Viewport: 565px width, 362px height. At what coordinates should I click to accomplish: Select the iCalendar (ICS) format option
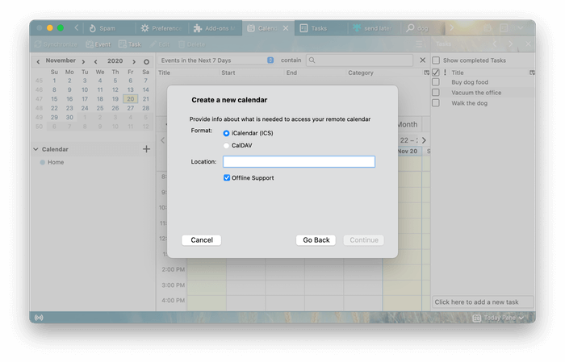click(226, 133)
